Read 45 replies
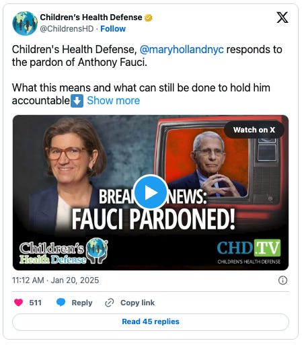 [x=151, y=321]
